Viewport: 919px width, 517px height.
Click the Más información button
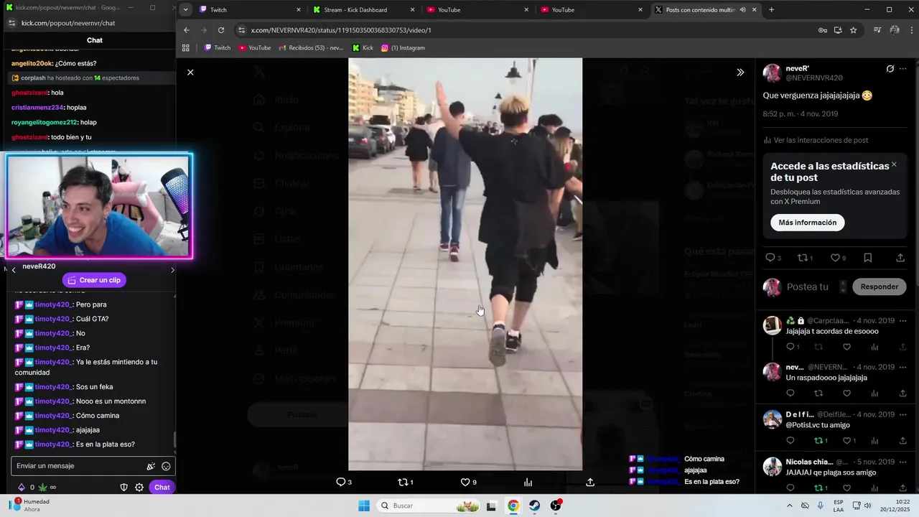807,223
